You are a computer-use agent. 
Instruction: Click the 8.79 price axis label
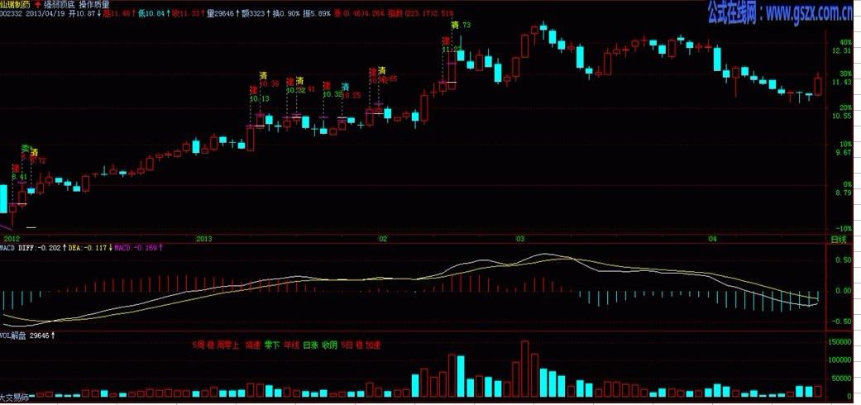click(844, 193)
